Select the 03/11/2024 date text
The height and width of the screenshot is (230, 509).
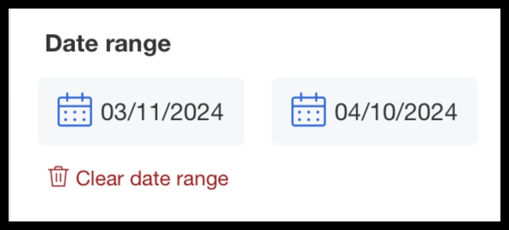[x=162, y=112]
